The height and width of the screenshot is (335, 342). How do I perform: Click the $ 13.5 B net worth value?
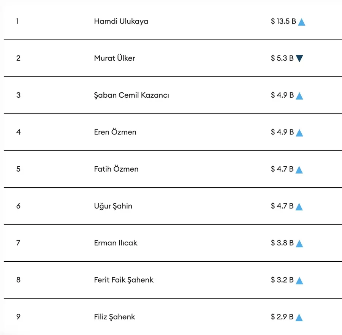tap(283, 21)
